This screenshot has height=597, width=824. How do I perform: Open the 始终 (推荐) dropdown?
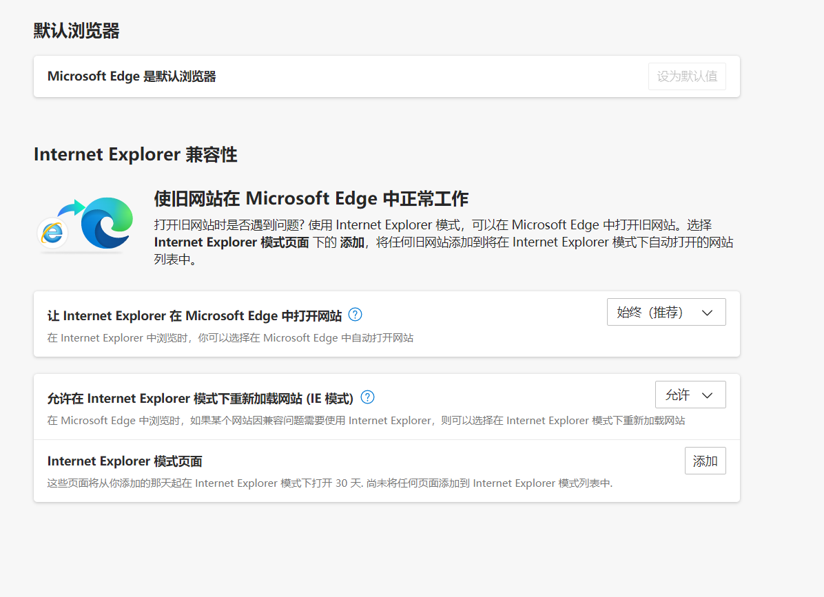click(x=666, y=312)
